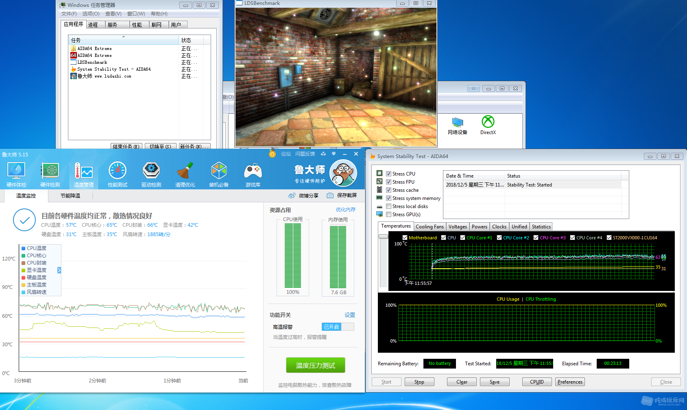Click 设置 settings link under 功能开关
The width and height of the screenshot is (687, 410).
350,315
